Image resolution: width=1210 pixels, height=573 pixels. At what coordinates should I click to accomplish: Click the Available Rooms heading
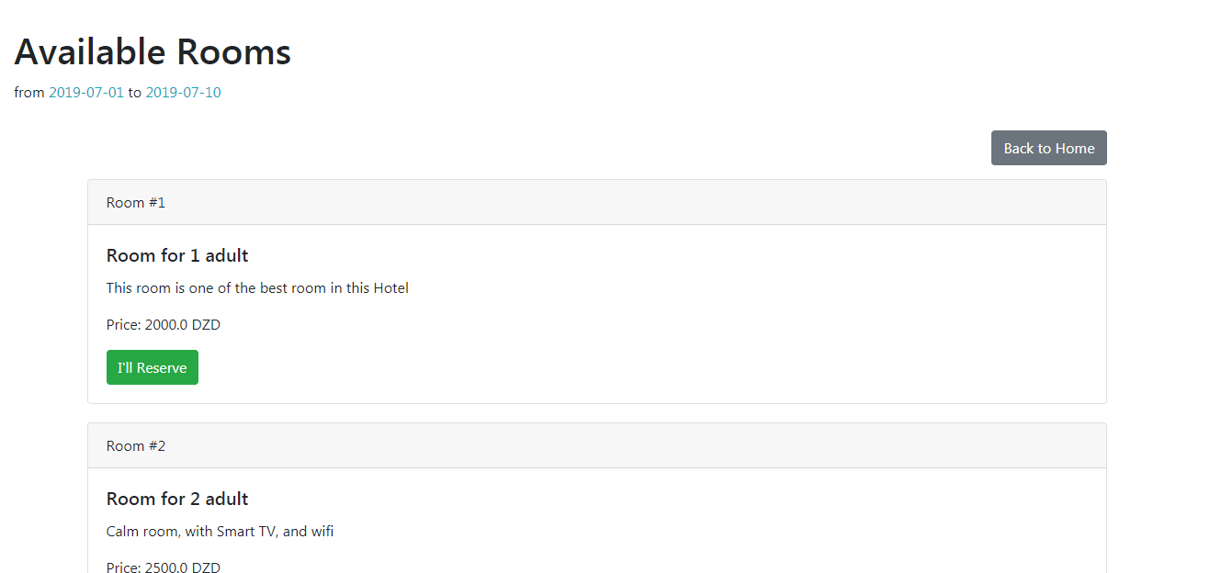[x=153, y=52]
